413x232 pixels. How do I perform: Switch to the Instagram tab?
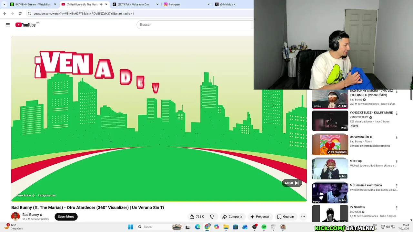187,5
